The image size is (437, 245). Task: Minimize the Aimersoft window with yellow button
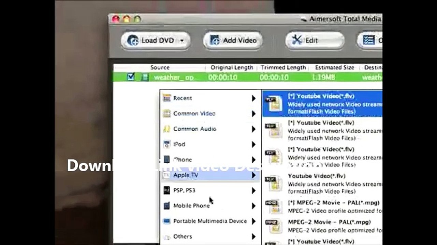click(x=126, y=19)
